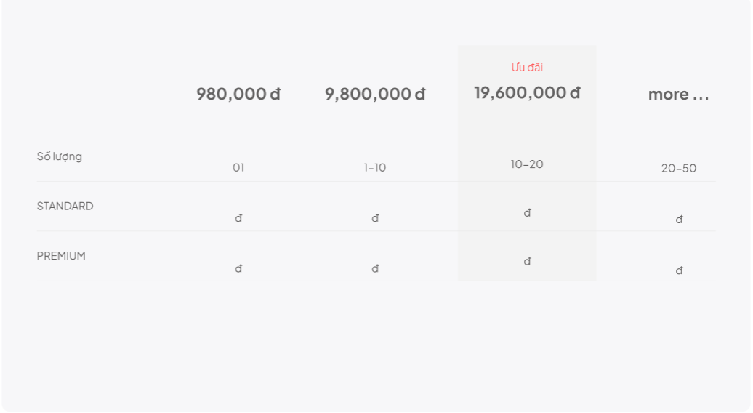Click PREMIUM price cell under 980,000 đ
The image size is (753, 413).
click(238, 269)
